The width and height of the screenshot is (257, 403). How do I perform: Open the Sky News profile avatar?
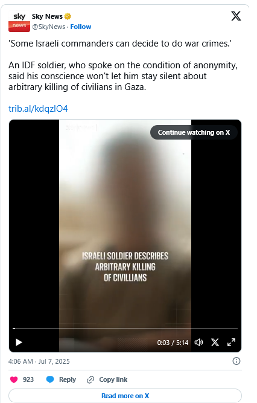coord(19,22)
